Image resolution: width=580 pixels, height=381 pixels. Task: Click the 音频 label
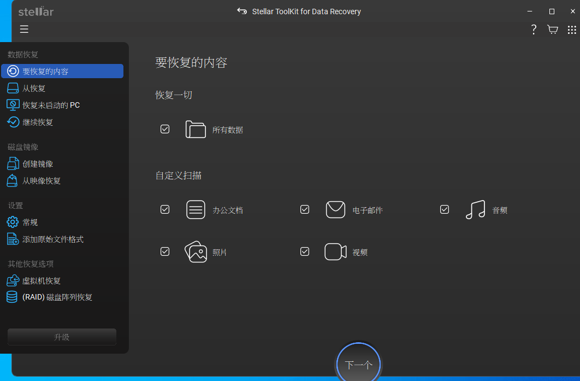tap(500, 210)
